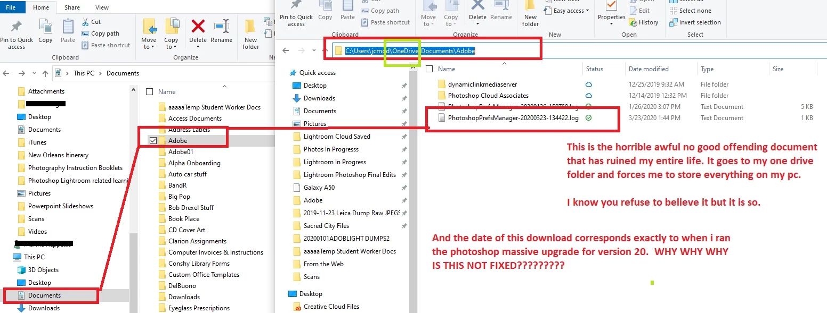Screen dimensions: 827x313
Task: Click Copy path in the Adobe window ribbon
Action: click(x=380, y=11)
